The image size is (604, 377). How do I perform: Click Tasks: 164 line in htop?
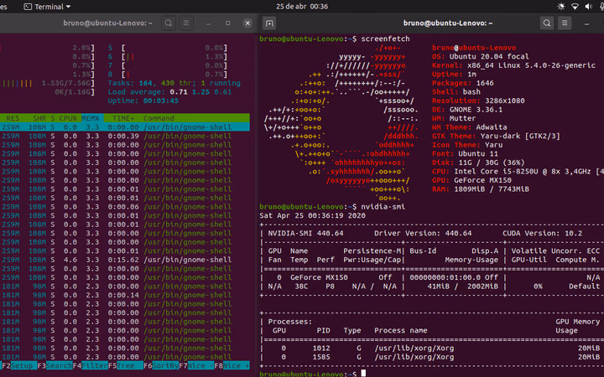point(174,83)
